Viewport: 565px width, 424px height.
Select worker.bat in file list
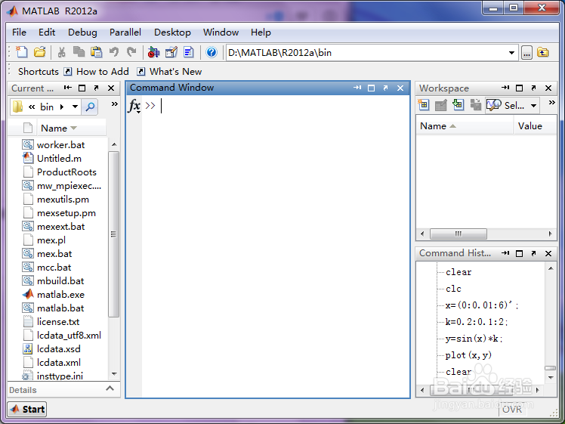[60, 144]
